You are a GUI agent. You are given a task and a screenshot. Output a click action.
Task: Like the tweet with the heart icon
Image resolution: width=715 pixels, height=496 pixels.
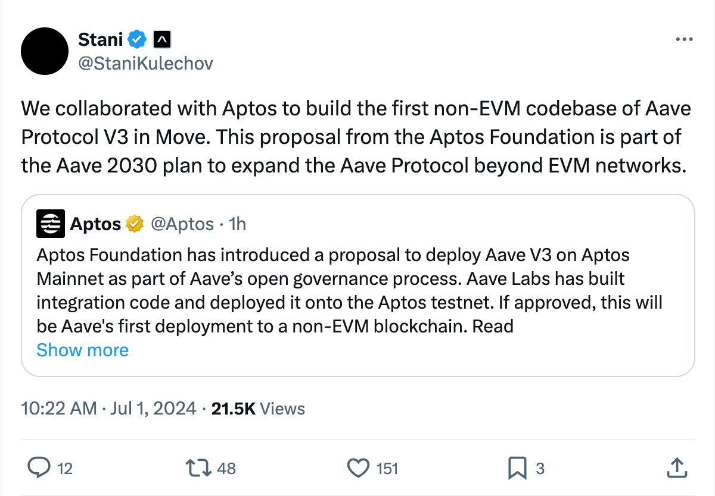(x=357, y=468)
